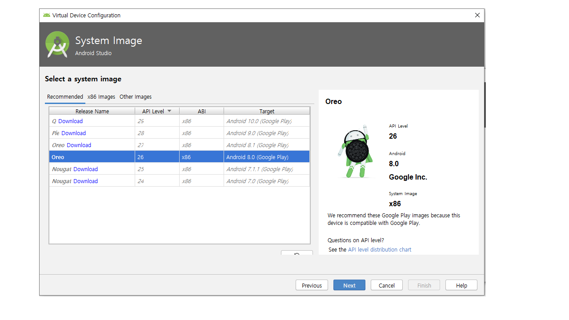Open the Other Images tab

coord(136,97)
